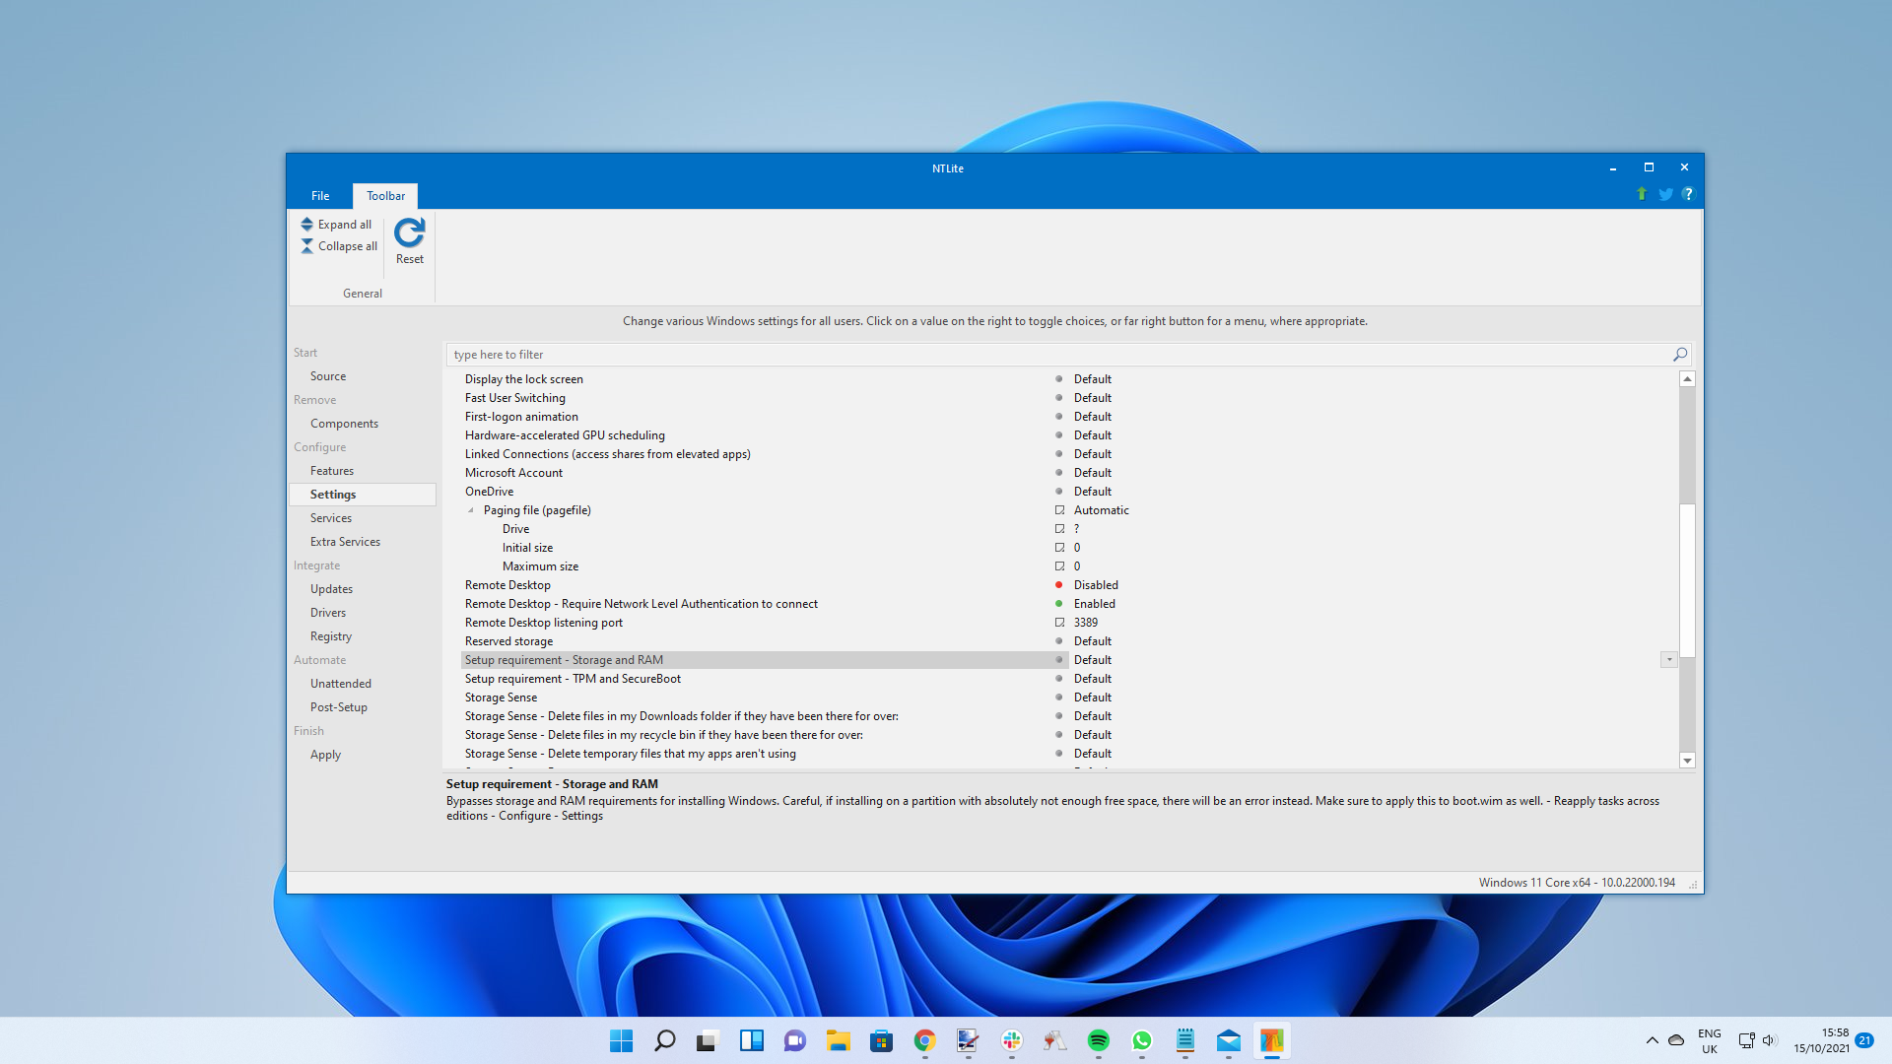Toggle Network Level Authentication Enabled value

[1094, 604]
